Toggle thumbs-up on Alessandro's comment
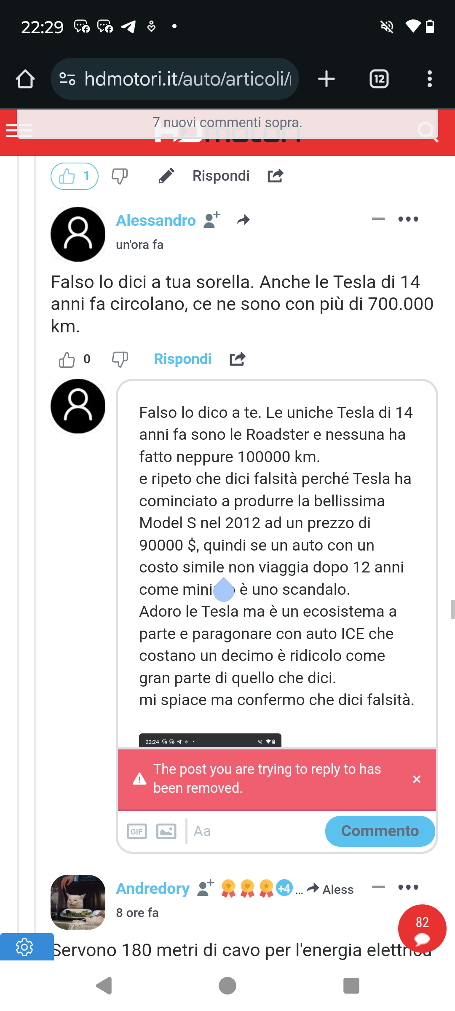 pyautogui.click(x=67, y=359)
